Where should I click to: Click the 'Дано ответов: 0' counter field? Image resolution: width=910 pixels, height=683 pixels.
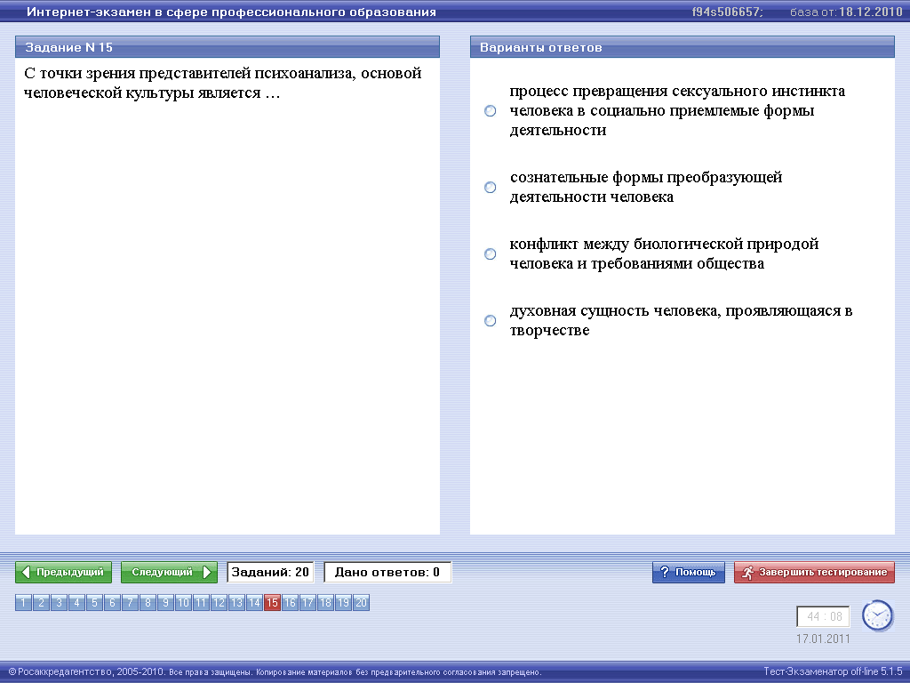tap(387, 572)
